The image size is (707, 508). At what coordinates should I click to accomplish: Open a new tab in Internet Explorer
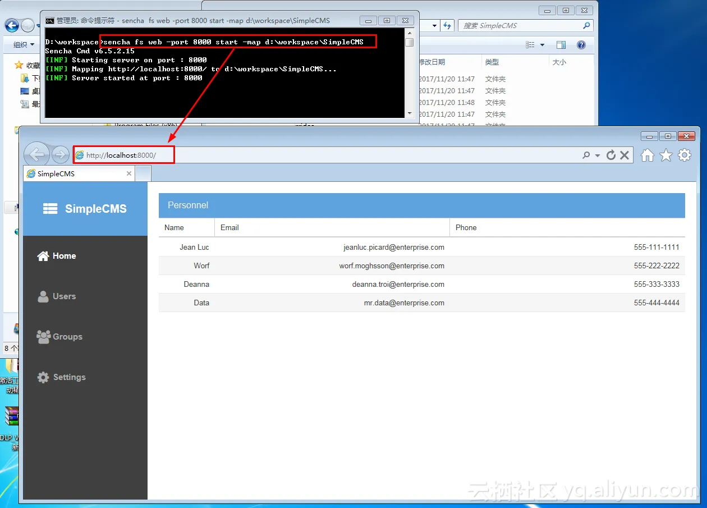143,173
